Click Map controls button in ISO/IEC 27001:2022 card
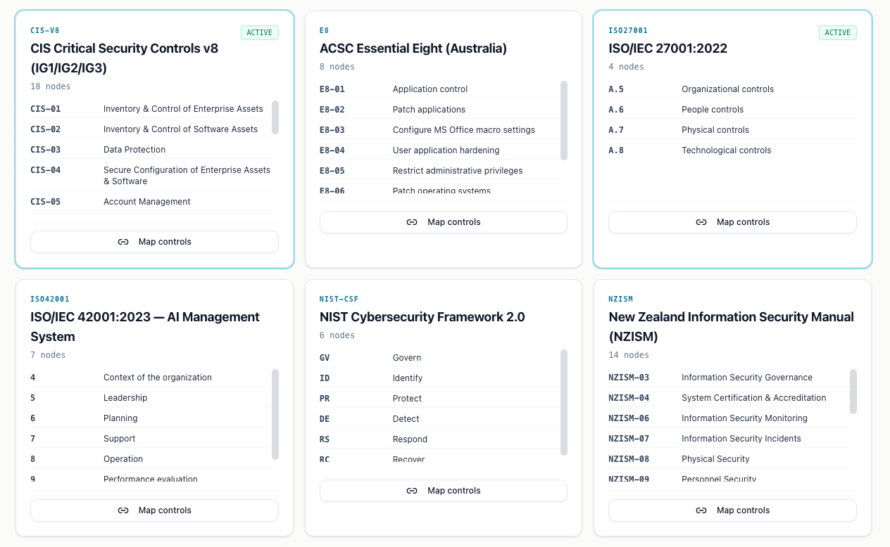Screen dimensions: 890x547 point(732,222)
